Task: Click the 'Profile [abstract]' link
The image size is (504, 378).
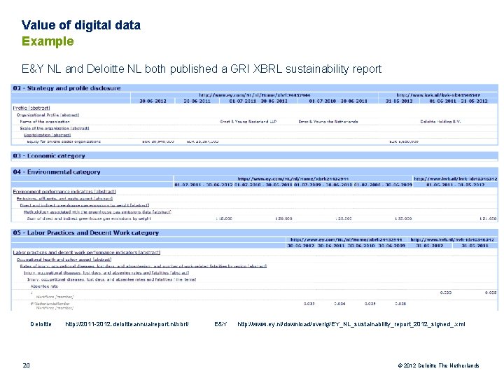Action: [x=31, y=108]
